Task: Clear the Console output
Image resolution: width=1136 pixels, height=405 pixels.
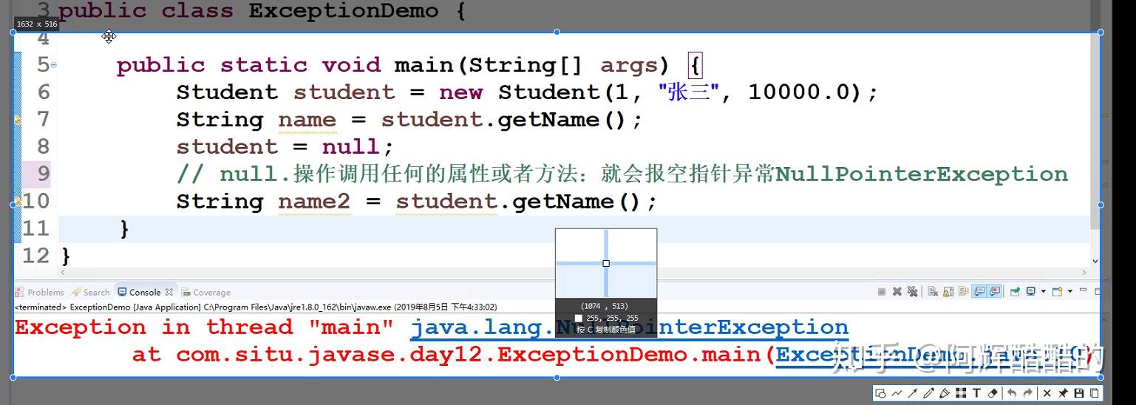Action: coord(933,292)
